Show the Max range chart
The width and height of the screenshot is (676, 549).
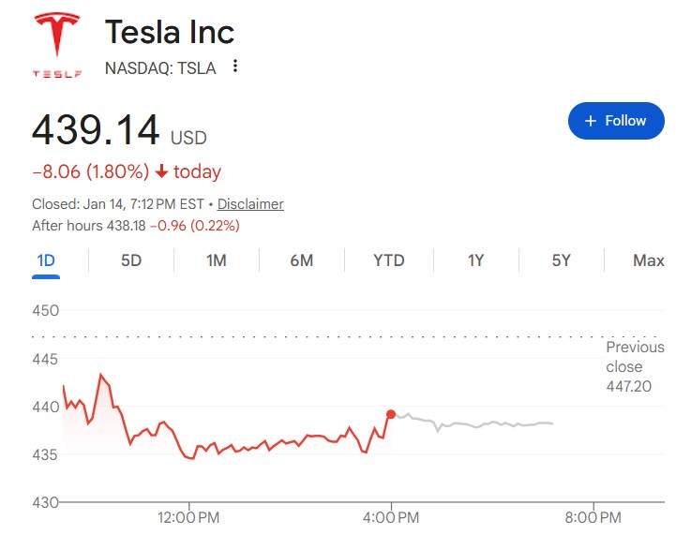[648, 260]
